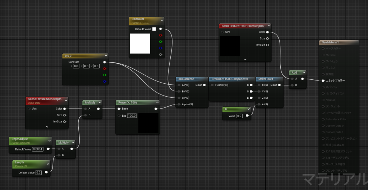Click the G output pin on BreakOutFloat3Components
368x190 pixels.
click(251, 92)
